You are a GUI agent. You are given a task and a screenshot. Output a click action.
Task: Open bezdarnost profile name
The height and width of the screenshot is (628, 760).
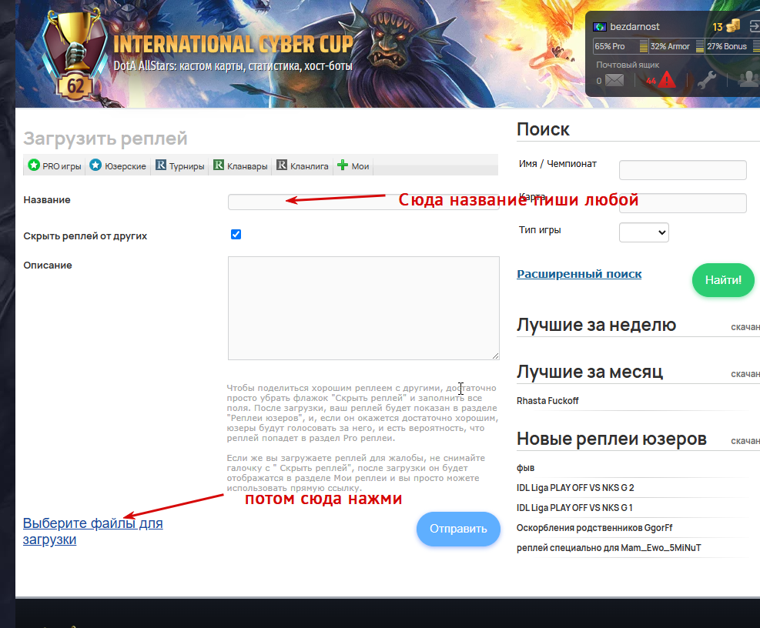click(x=634, y=27)
